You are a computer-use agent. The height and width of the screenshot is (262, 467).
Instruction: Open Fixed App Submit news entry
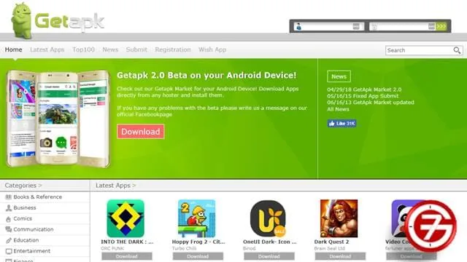pyautogui.click(x=363, y=96)
